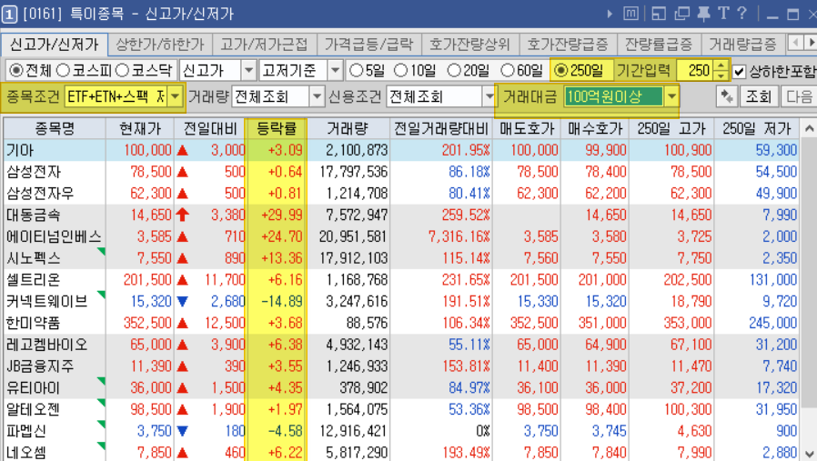
Task: Select the 에이티넘인베스 stock name
Action: pos(54,237)
